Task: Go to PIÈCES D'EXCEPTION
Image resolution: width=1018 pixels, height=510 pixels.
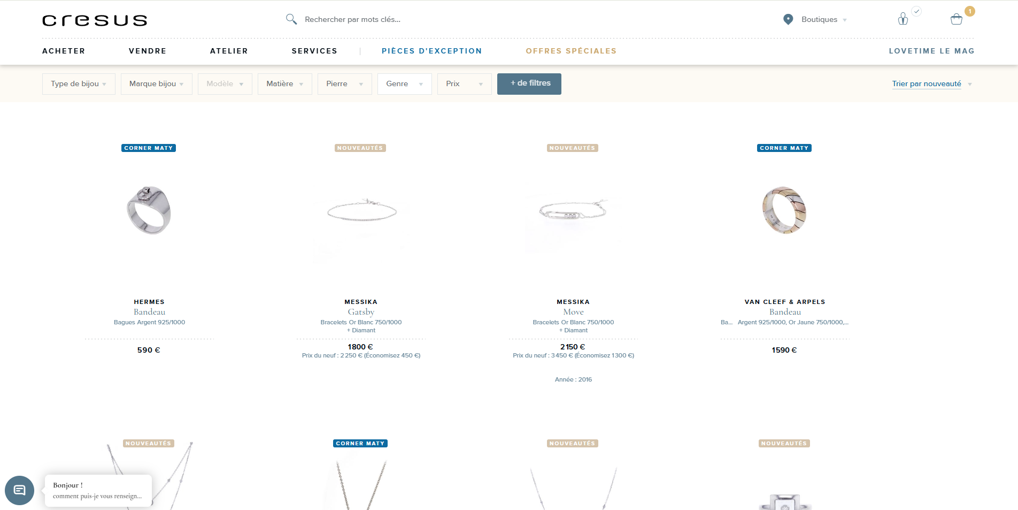Action: point(432,51)
